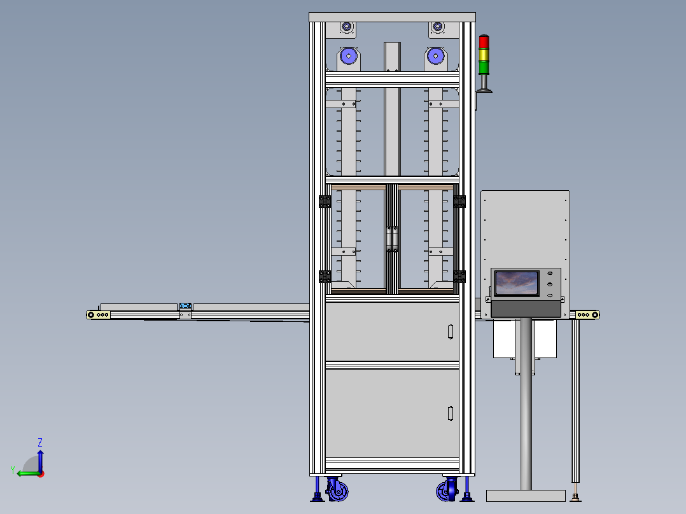Select the top-left bearing housing

(346, 27)
